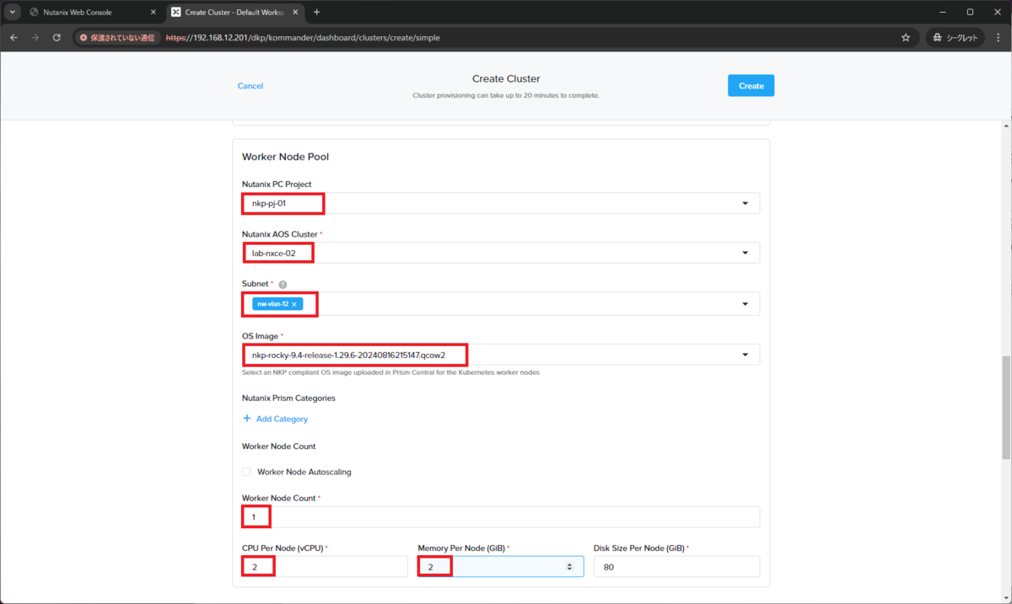Expand the Subnet dropdown
This screenshot has height=604, width=1012.
745,304
